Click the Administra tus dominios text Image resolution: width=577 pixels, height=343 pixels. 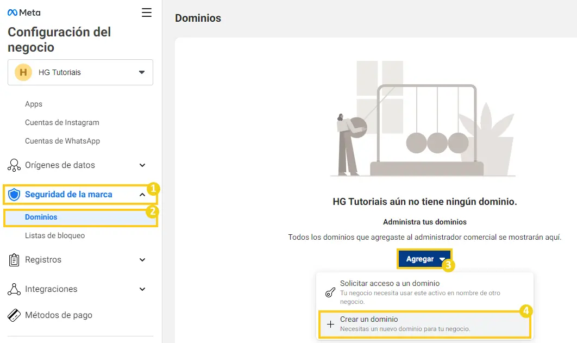coord(425,222)
